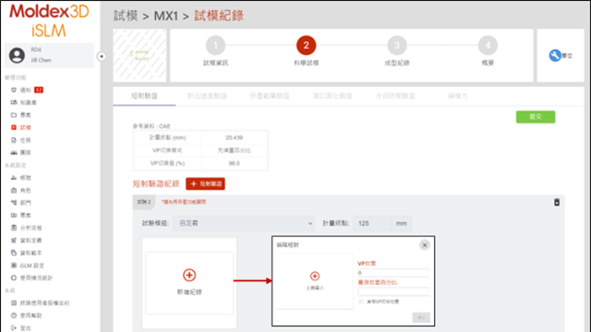Click the 20.439 value cell
The width and height of the screenshot is (591, 332).
click(x=234, y=137)
